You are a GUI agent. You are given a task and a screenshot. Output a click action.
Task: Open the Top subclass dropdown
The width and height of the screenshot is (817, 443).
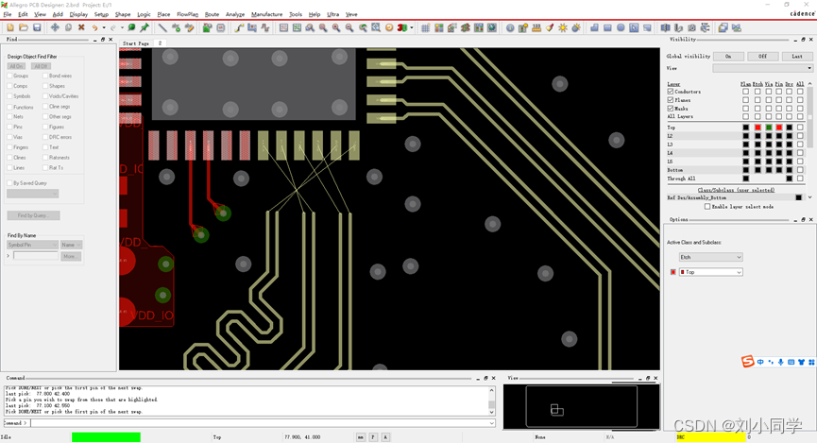[x=710, y=272]
